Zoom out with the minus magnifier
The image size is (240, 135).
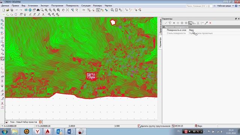(x=50, y=10)
